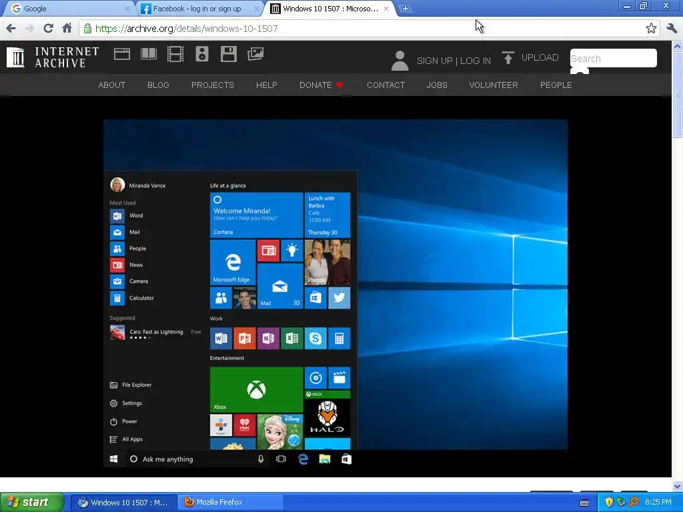This screenshot has height=512, width=683.
Task: Open the ABOUT menu item
Action: click(x=112, y=85)
